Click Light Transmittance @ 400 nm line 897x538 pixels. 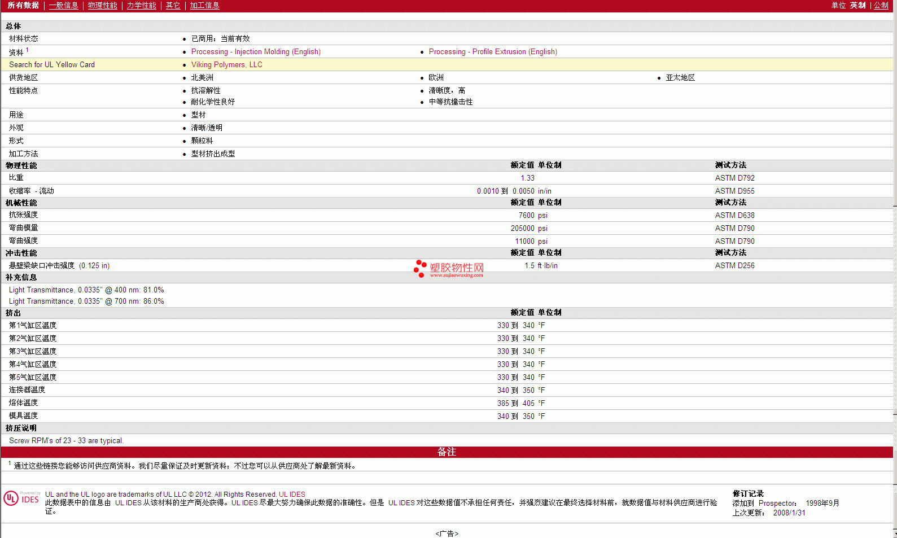coord(86,290)
